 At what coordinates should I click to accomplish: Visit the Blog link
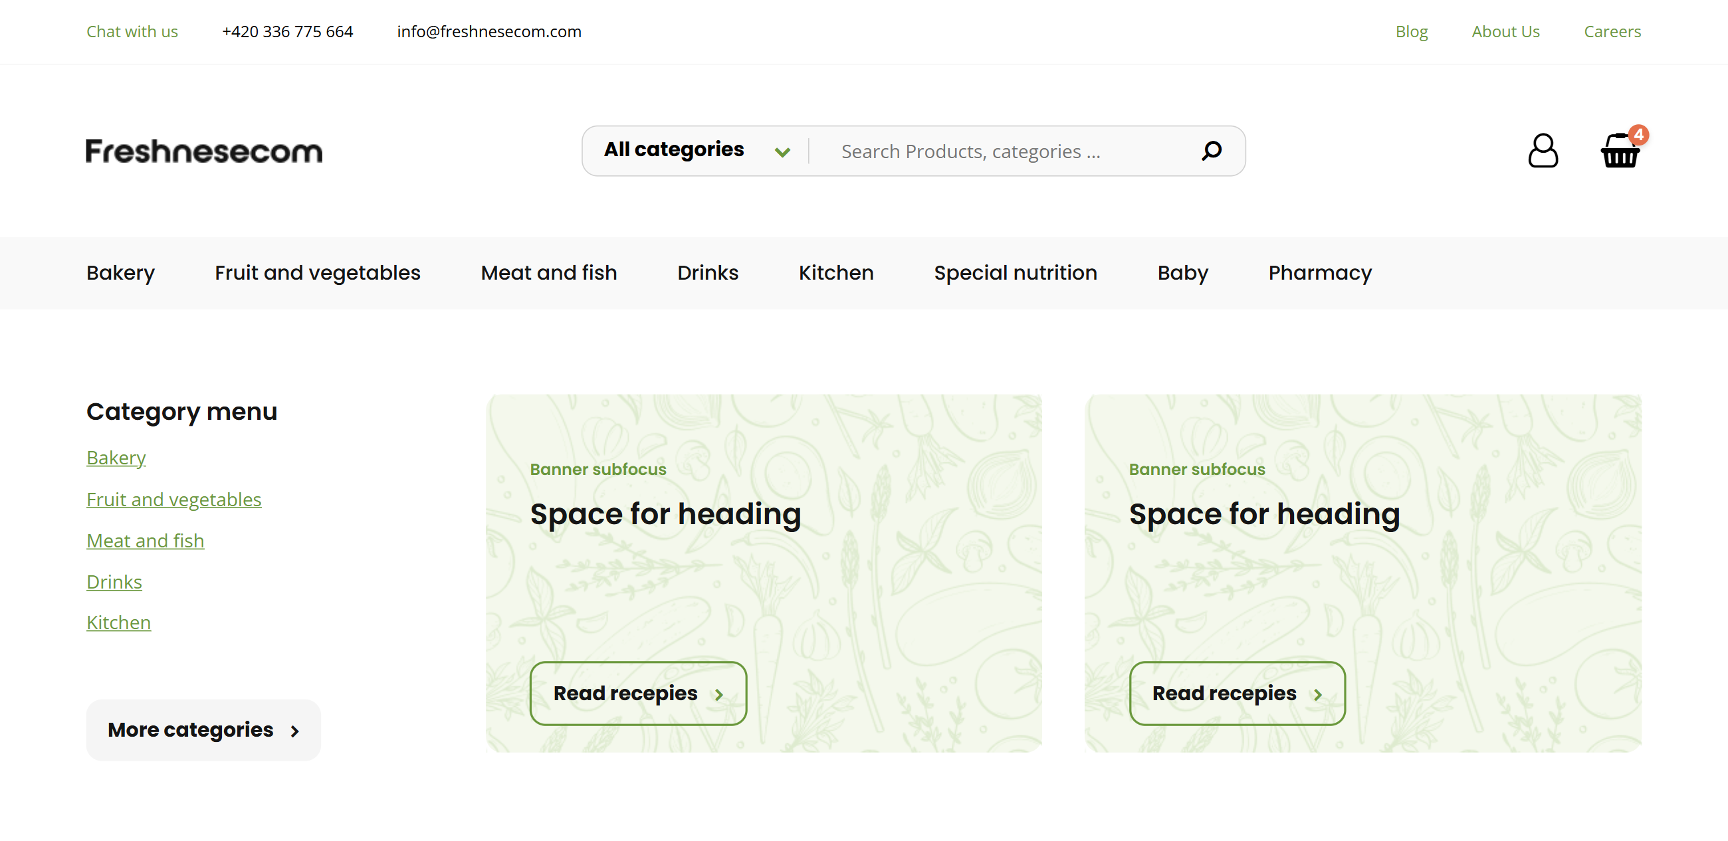(1412, 31)
